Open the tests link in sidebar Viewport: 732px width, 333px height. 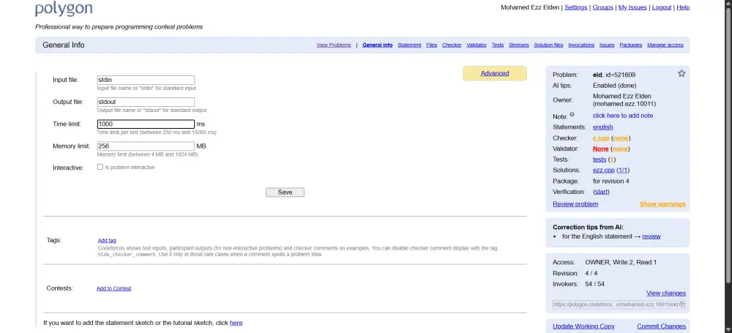600,160
